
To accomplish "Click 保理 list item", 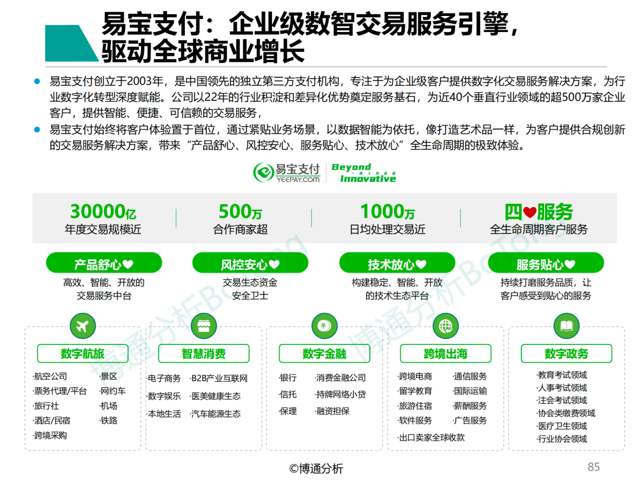I will pyautogui.click(x=288, y=411).
